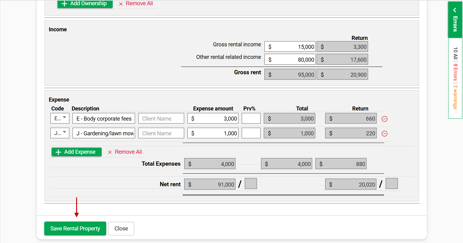Show the 2 warnings tab
This screenshot has width=463, height=243.
(x=455, y=97)
